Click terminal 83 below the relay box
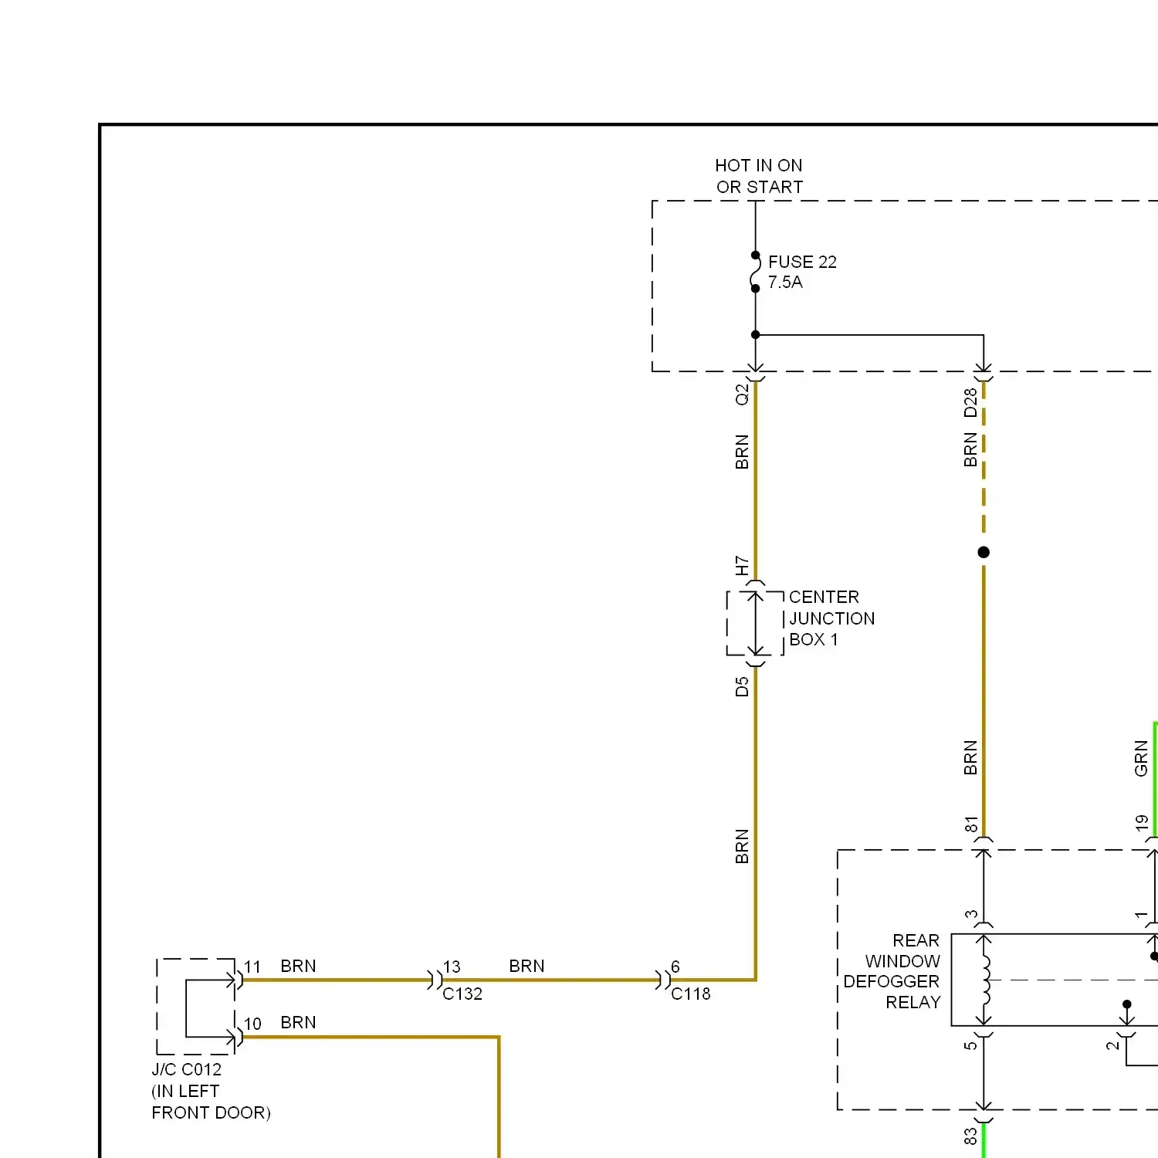Screen dimensions: 1158x1158 (x=970, y=1136)
